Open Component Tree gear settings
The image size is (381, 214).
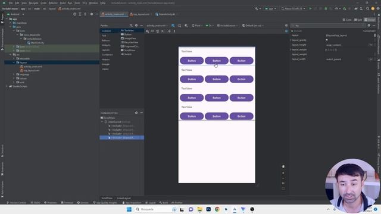(136, 113)
